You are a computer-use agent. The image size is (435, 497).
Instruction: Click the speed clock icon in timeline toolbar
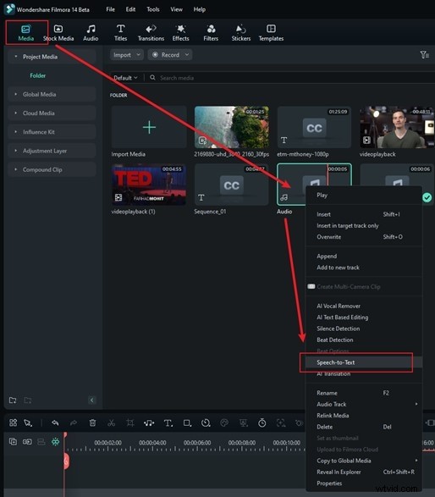point(206,422)
